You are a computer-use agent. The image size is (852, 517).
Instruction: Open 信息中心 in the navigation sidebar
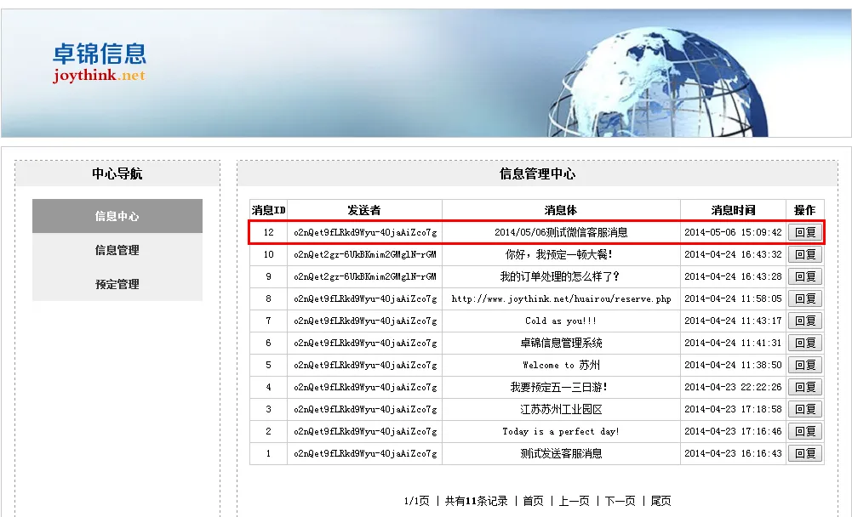coord(117,216)
